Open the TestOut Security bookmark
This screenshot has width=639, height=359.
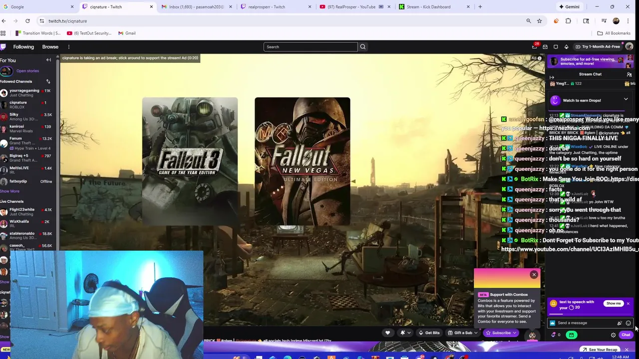(89, 33)
